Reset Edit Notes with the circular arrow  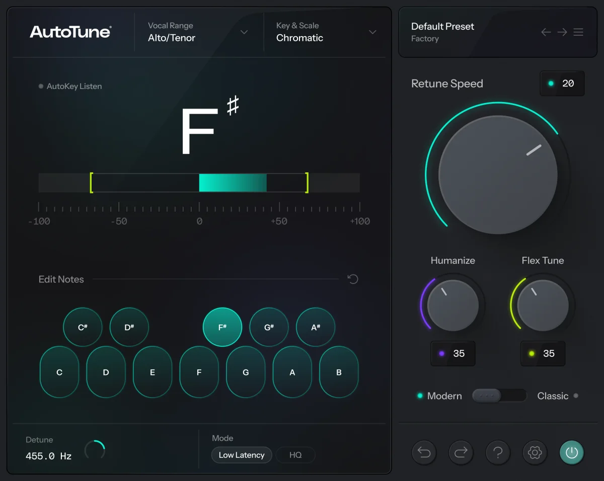tap(353, 279)
